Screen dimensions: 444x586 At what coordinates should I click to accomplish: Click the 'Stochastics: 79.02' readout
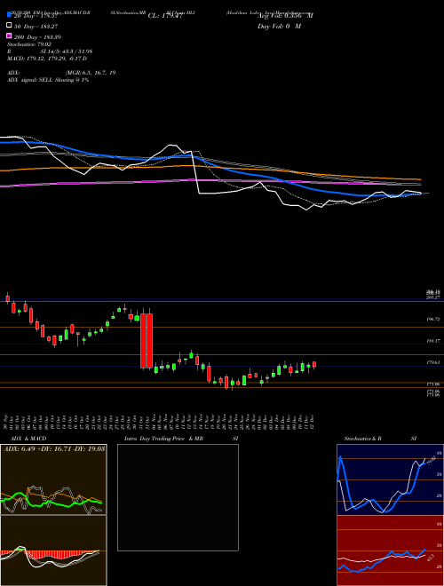(x=29, y=44)
